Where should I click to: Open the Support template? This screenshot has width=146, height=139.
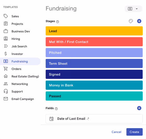20,91
